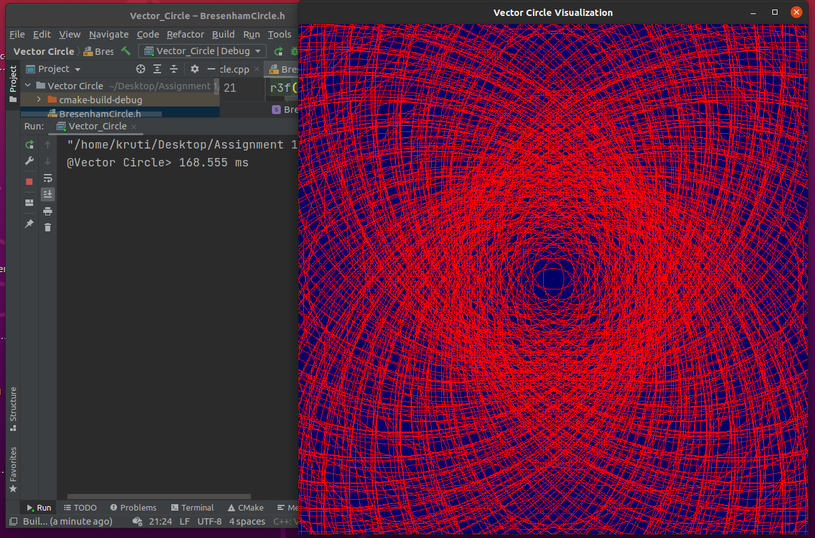The width and height of the screenshot is (815, 538).
Task: Open Project panel settings gear
Action: 194,69
